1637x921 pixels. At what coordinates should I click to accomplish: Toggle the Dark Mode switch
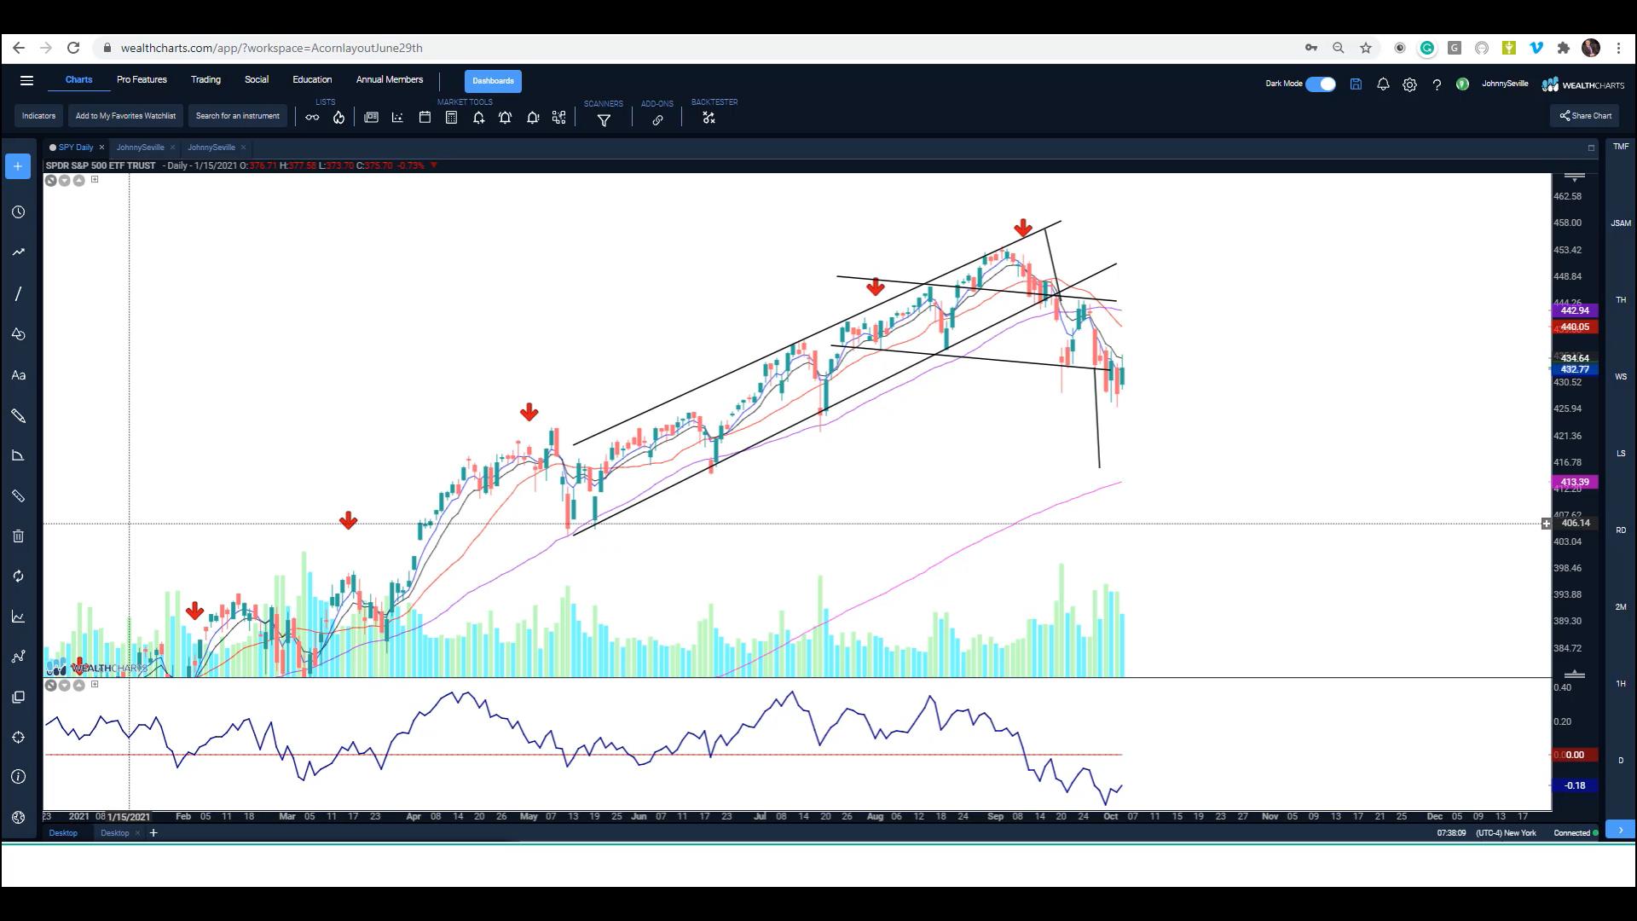click(x=1321, y=84)
